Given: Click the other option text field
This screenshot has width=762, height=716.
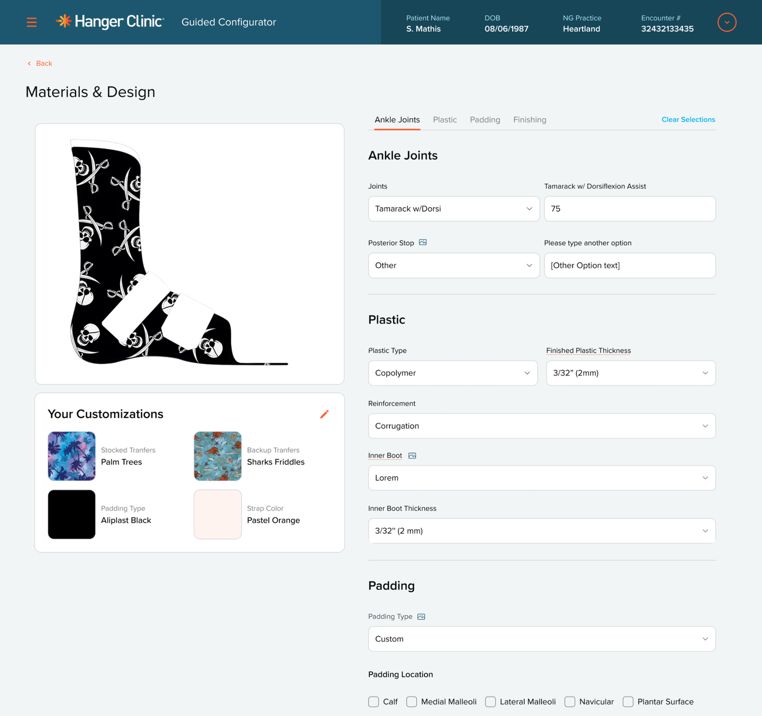Looking at the screenshot, I should coord(630,265).
